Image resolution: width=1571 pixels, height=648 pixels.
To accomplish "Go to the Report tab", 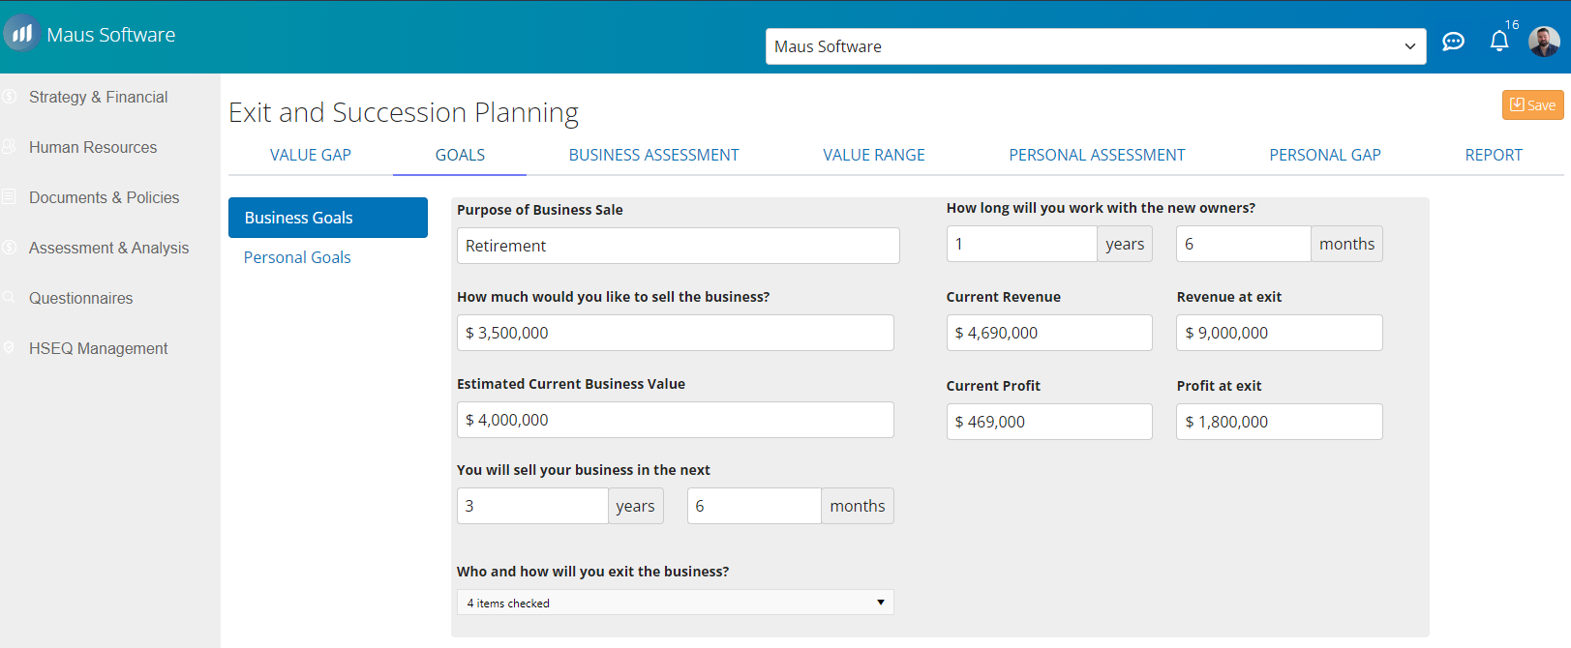I will click(x=1493, y=155).
